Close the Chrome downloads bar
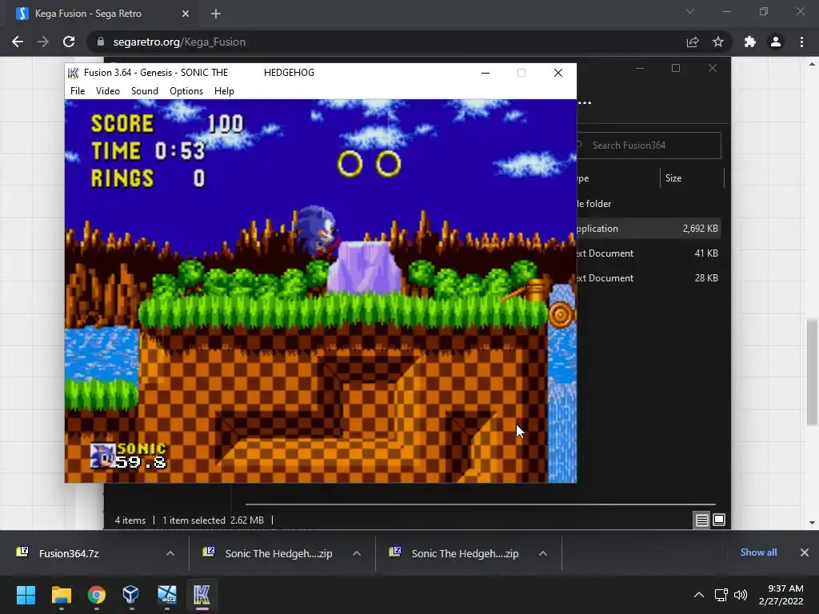819x614 pixels. coord(805,552)
